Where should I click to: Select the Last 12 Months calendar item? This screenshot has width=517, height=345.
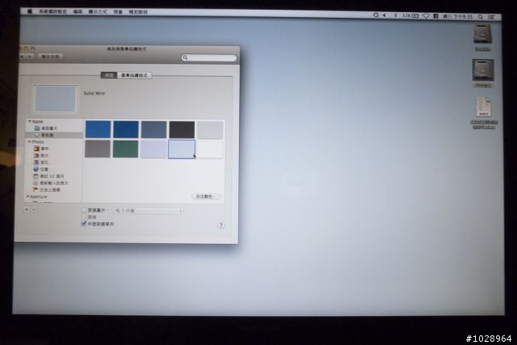pos(48,176)
